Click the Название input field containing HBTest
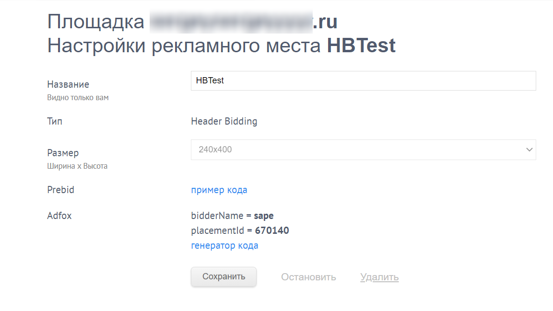This screenshot has height=311, width=553. pyautogui.click(x=363, y=81)
